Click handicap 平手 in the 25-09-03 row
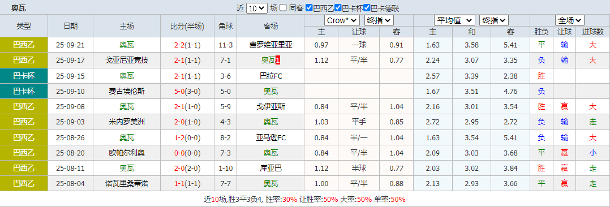The image size is (610, 207). (x=359, y=122)
